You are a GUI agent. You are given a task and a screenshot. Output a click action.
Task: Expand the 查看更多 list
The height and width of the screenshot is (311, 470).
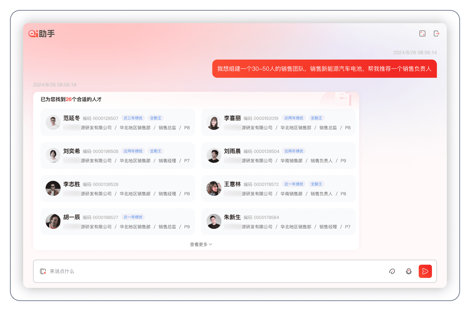coord(199,245)
